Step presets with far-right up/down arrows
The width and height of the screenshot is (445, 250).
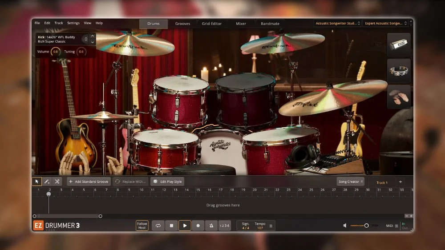pyautogui.click(x=411, y=23)
